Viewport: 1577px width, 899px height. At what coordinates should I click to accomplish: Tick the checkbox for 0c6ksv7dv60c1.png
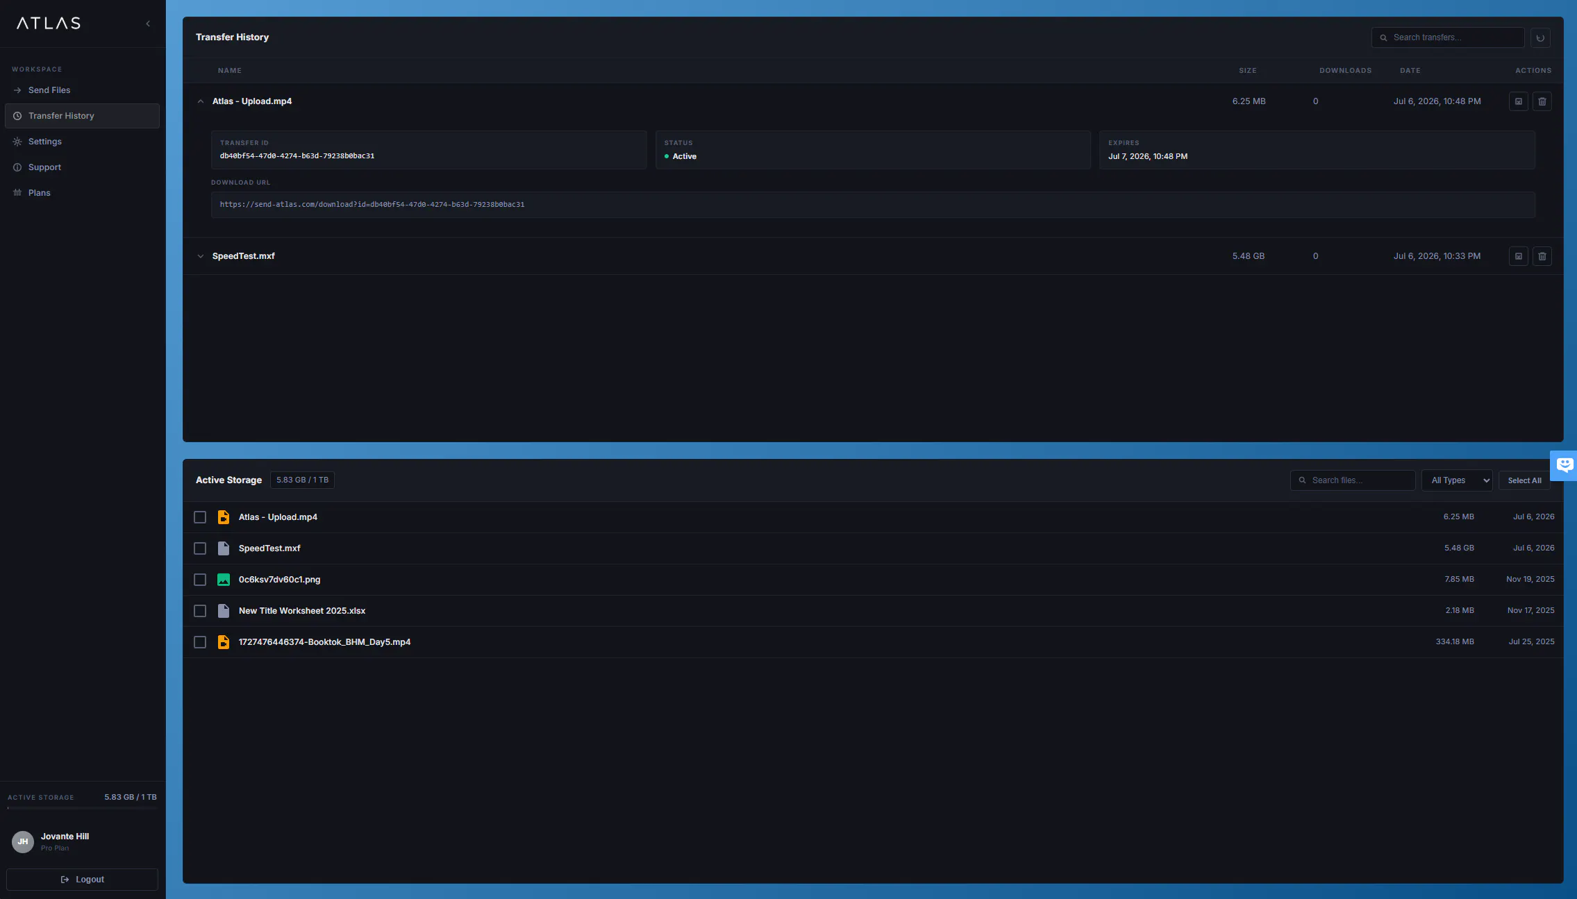(200, 580)
